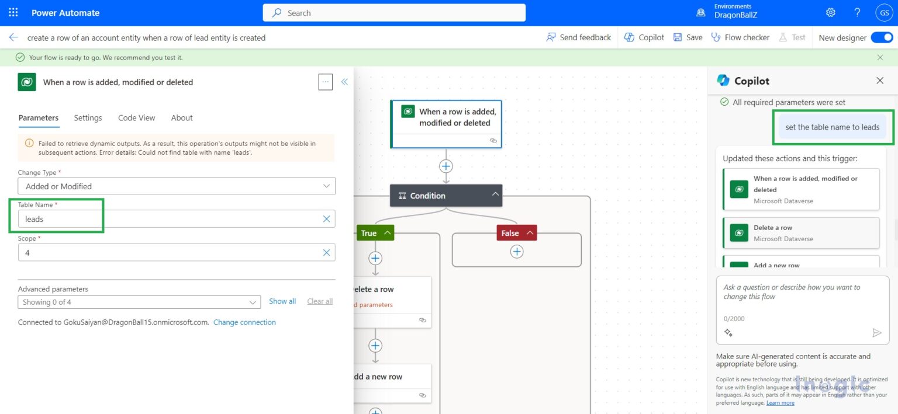This screenshot has height=414, width=898.
Task: Clear the Table Name field value
Action: pyautogui.click(x=326, y=219)
